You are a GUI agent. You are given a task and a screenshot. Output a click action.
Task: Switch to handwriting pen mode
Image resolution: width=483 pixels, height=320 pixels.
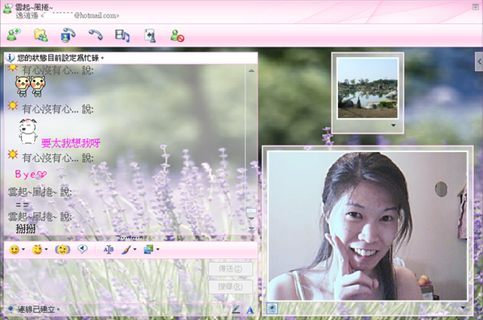tap(236, 310)
